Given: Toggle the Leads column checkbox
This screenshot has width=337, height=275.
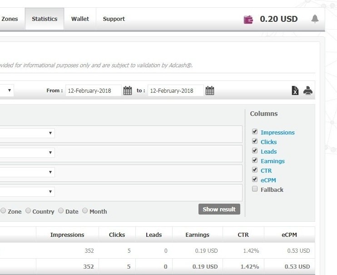Looking at the screenshot, I should pos(255,151).
